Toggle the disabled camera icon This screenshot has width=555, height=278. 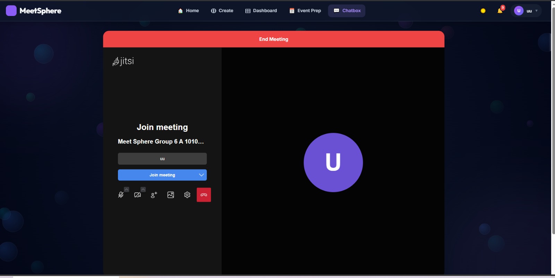[137, 195]
